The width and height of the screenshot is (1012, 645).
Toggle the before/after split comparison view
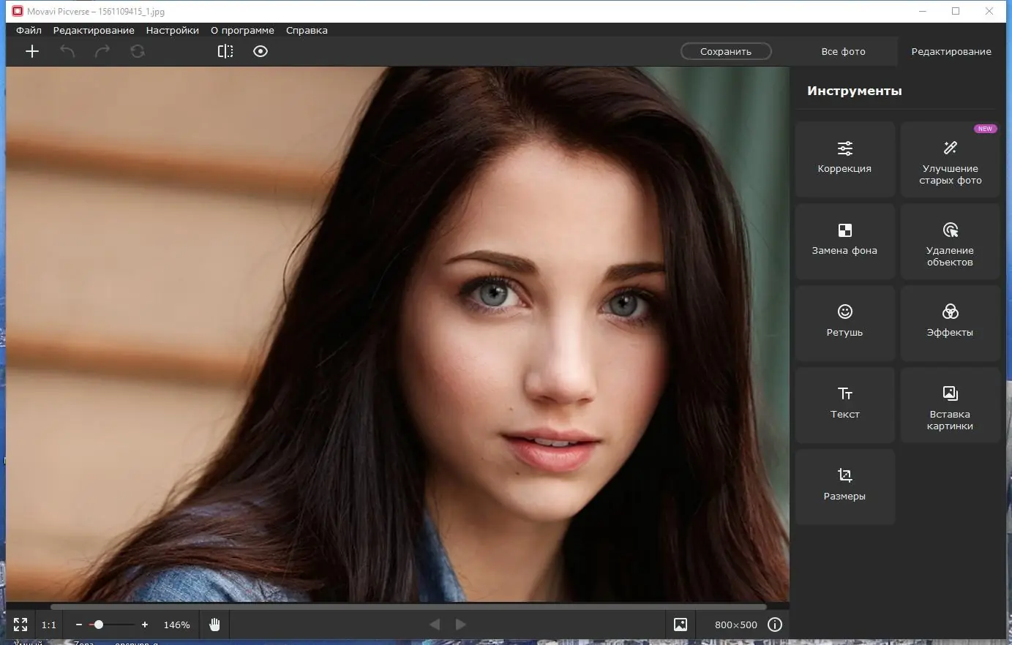click(225, 51)
